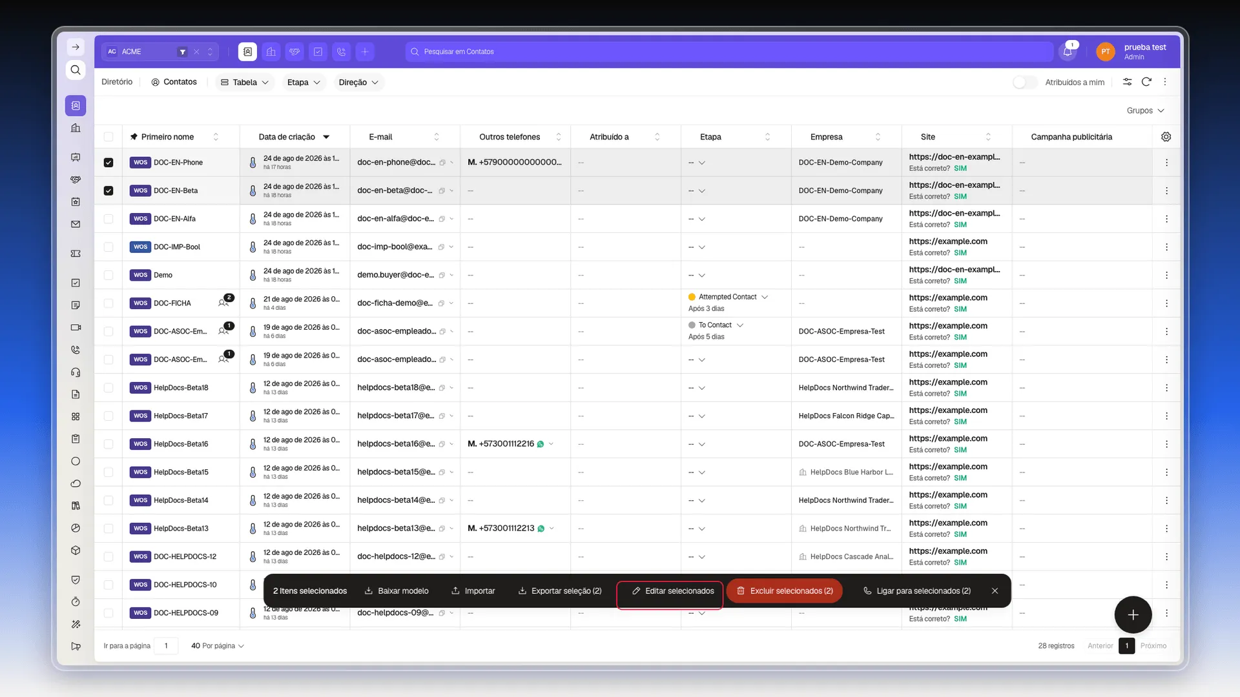Expand the Etapa filter dropdown
1240x697 pixels.
[x=304, y=82]
